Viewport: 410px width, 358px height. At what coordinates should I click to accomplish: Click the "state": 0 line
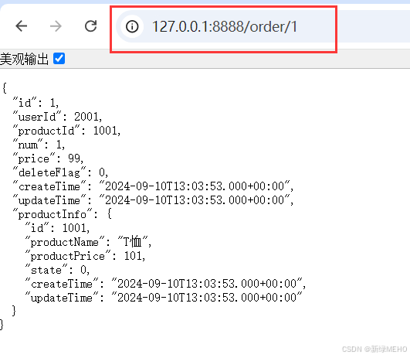(57, 270)
